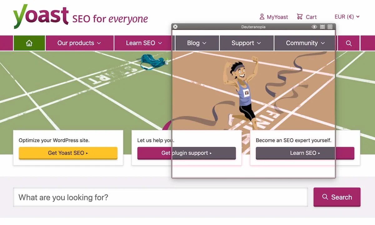Click the Search button
The height and width of the screenshot is (225, 375).
pyautogui.click(x=337, y=197)
